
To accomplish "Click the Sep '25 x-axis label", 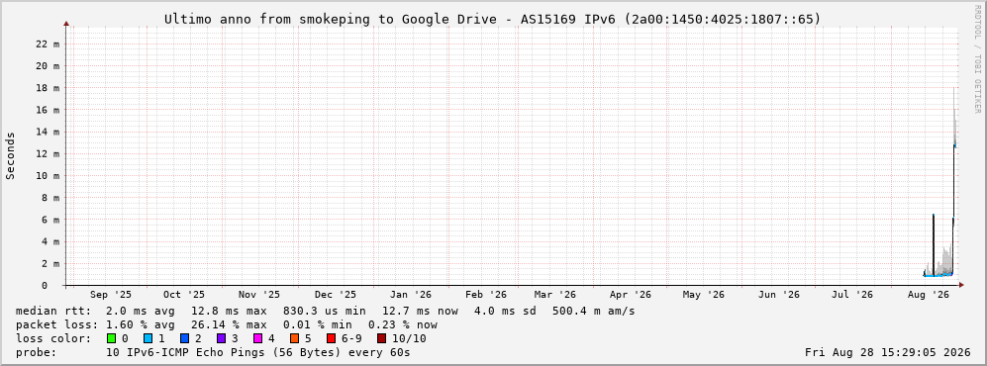I will (x=111, y=295).
